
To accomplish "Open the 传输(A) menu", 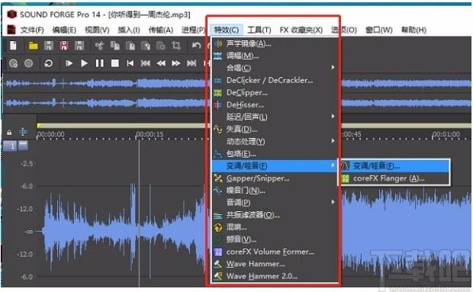I will coord(161,30).
